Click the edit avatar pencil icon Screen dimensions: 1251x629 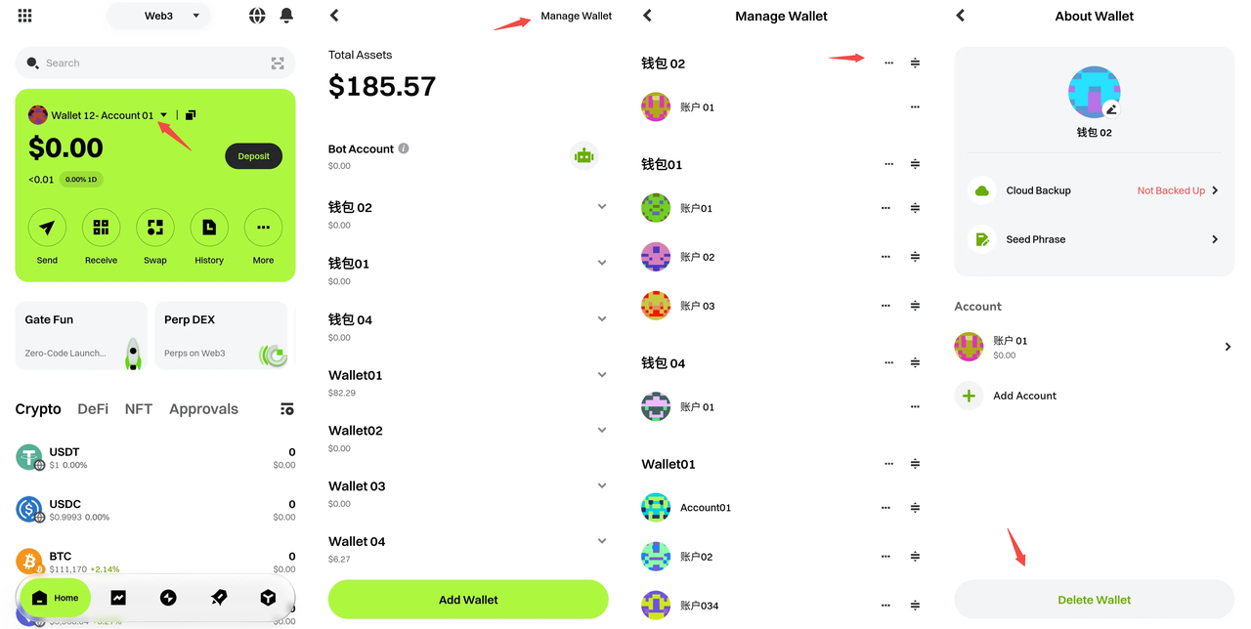[x=1111, y=109]
